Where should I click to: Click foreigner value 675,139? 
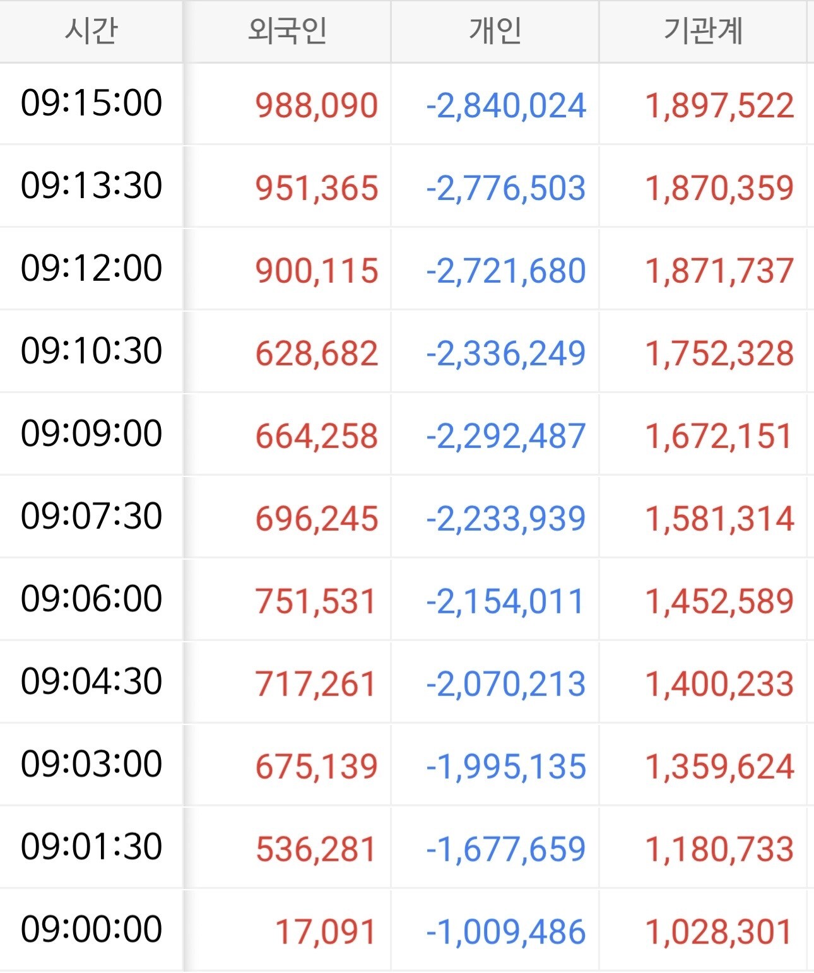(316, 767)
